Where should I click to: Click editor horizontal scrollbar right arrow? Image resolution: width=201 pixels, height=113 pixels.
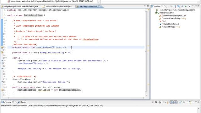coord(144,98)
